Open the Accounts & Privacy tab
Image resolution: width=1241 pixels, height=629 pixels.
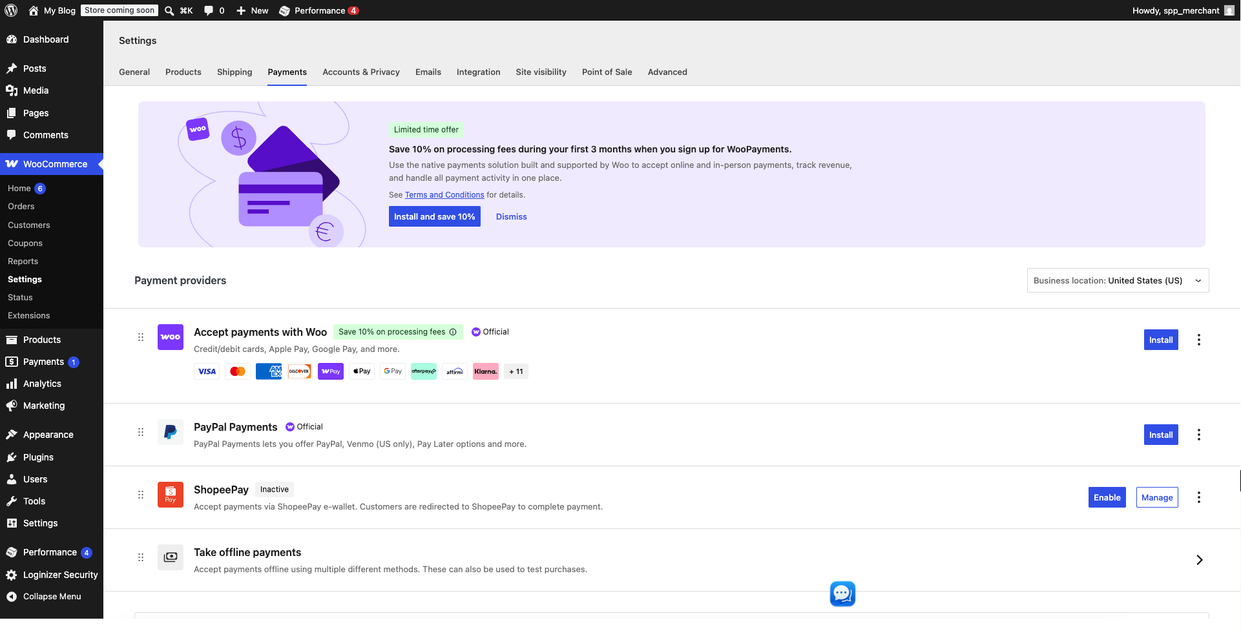pyautogui.click(x=361, y=72)
